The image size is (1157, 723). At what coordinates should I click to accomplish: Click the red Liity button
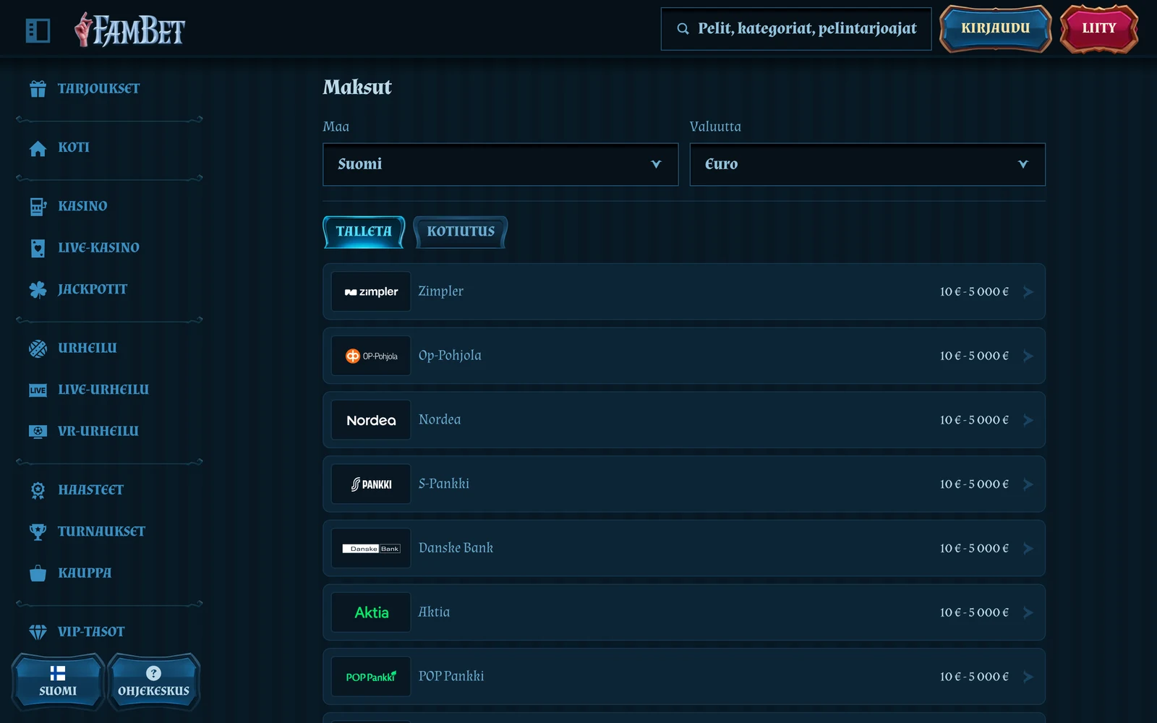pyautogui.click(x=1099, y=29)
